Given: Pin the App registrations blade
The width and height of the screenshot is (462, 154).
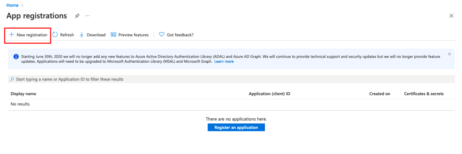Looking at the screenshot, I should [77, 16].
